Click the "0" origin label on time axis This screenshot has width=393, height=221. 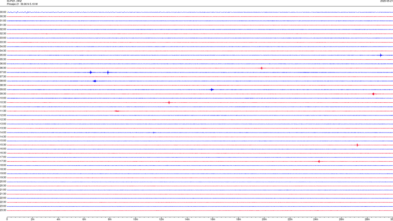click(x=7, y=219)
